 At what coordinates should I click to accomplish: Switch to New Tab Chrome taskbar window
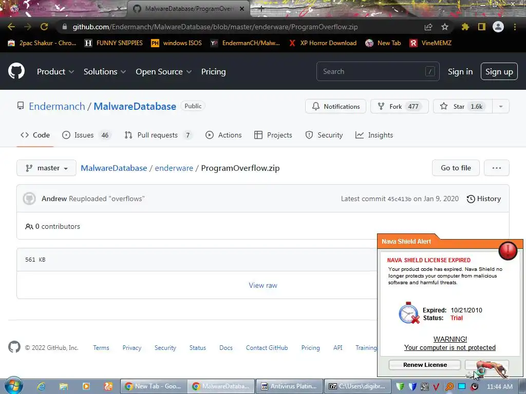153,386
